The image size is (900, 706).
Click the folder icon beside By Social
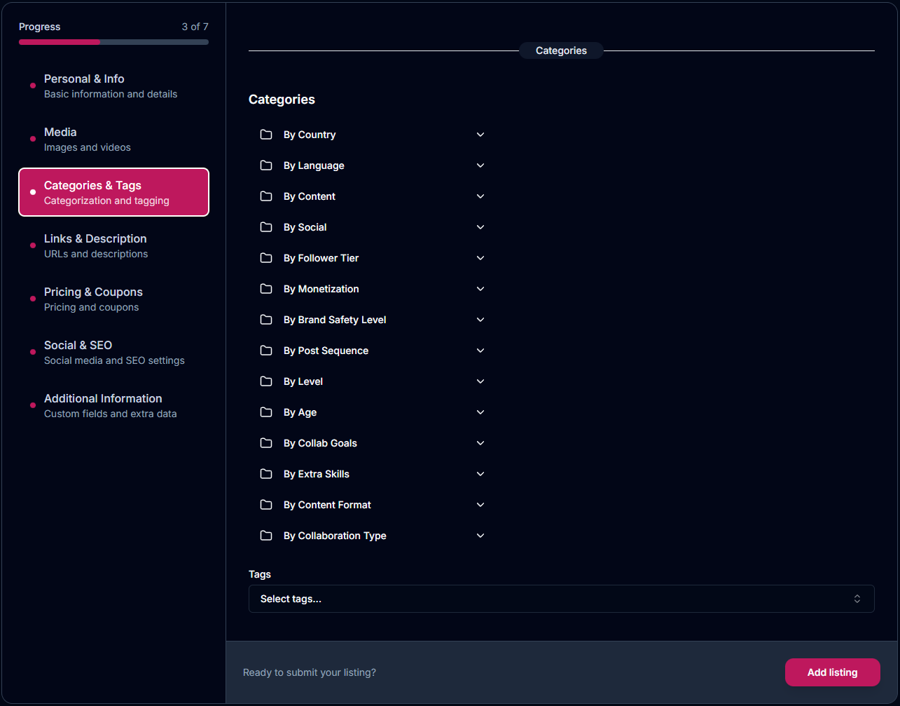click(x=266, y=226)
